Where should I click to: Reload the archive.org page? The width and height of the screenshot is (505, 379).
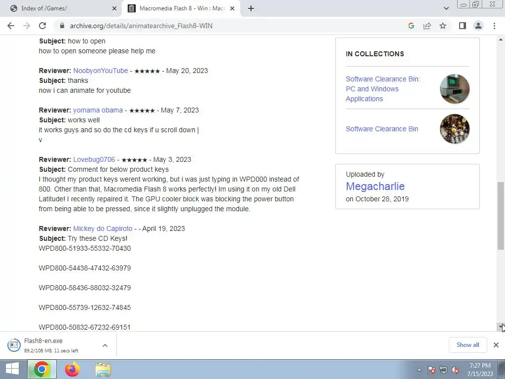click(42, 26)
